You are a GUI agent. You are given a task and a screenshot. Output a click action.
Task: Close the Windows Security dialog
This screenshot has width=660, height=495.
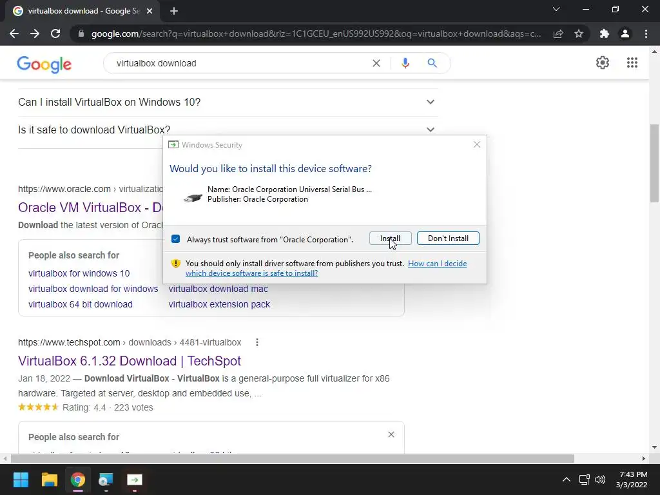476,144
